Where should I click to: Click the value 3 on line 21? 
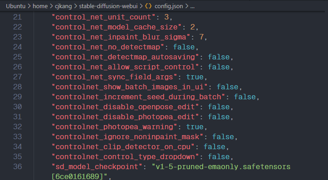click(166, 17)
